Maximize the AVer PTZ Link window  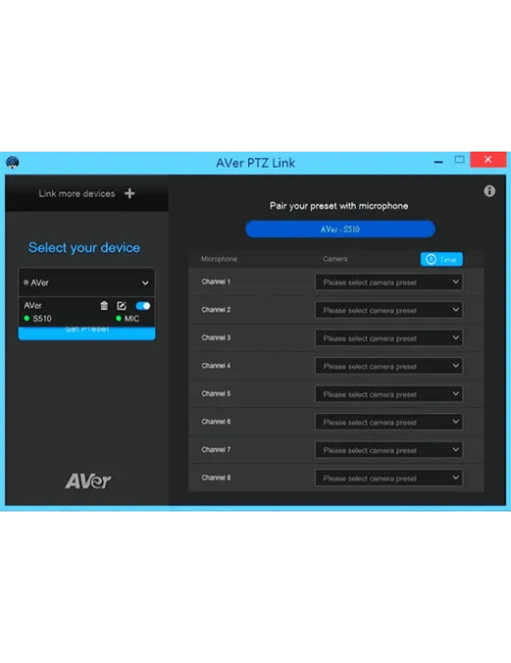tap(460, 159)
